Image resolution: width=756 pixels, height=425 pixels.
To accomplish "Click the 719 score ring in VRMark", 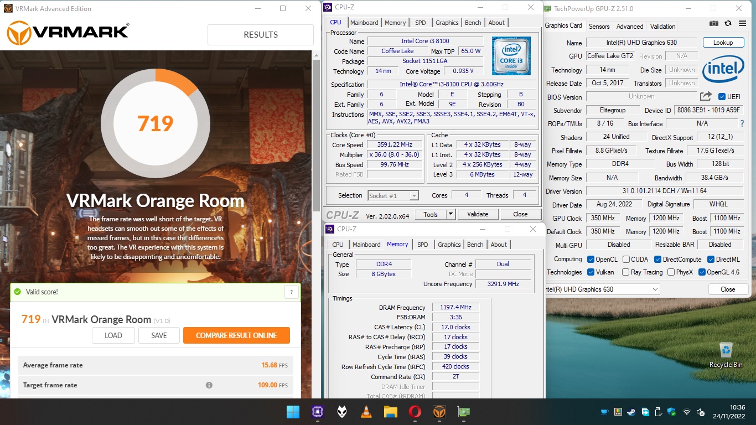I will pyautogui.click(x=156, y=123).
